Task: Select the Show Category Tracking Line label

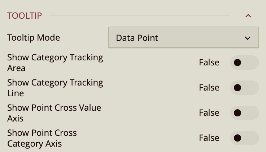Action: pyautogui.click(x=55, y=88)
